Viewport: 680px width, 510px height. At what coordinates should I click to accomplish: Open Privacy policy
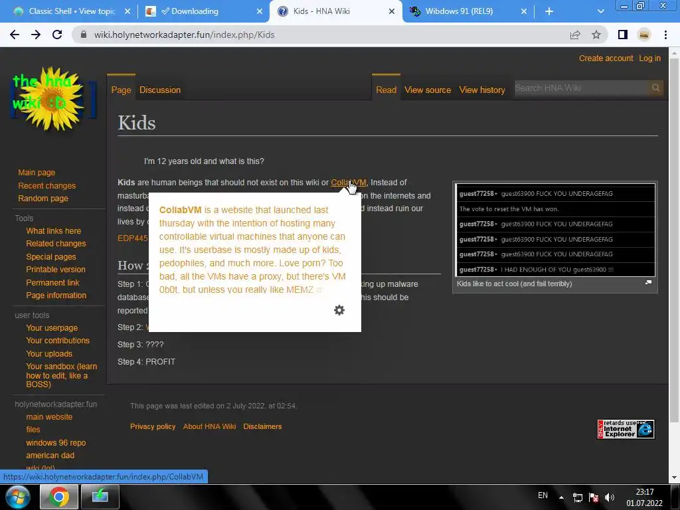pos(153,426)
